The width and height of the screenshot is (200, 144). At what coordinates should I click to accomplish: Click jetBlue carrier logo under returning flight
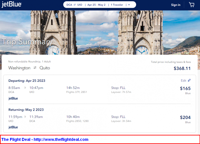click(13, 127)
